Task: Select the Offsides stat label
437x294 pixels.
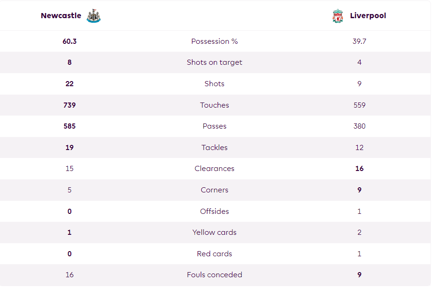Action: click(x=214, y=211)
